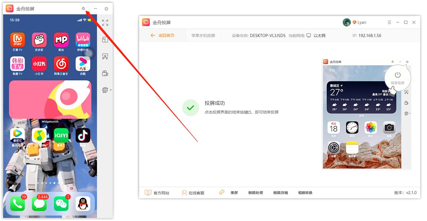Click the ethernet network icon near 当前网络
Viewport: 427px width, 221px height.
point(309,35)
